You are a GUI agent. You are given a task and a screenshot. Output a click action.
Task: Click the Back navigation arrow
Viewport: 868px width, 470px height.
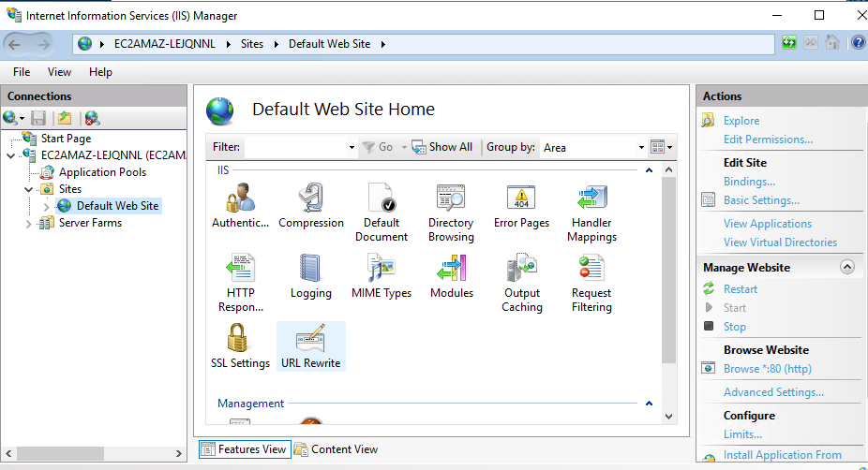point(14,44)
